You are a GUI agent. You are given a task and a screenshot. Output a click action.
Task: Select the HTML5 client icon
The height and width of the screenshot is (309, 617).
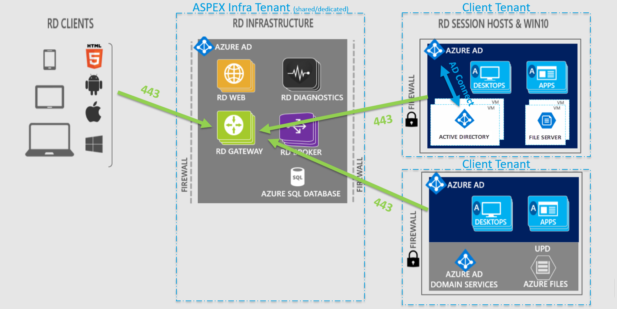click(x=94, y=56)
